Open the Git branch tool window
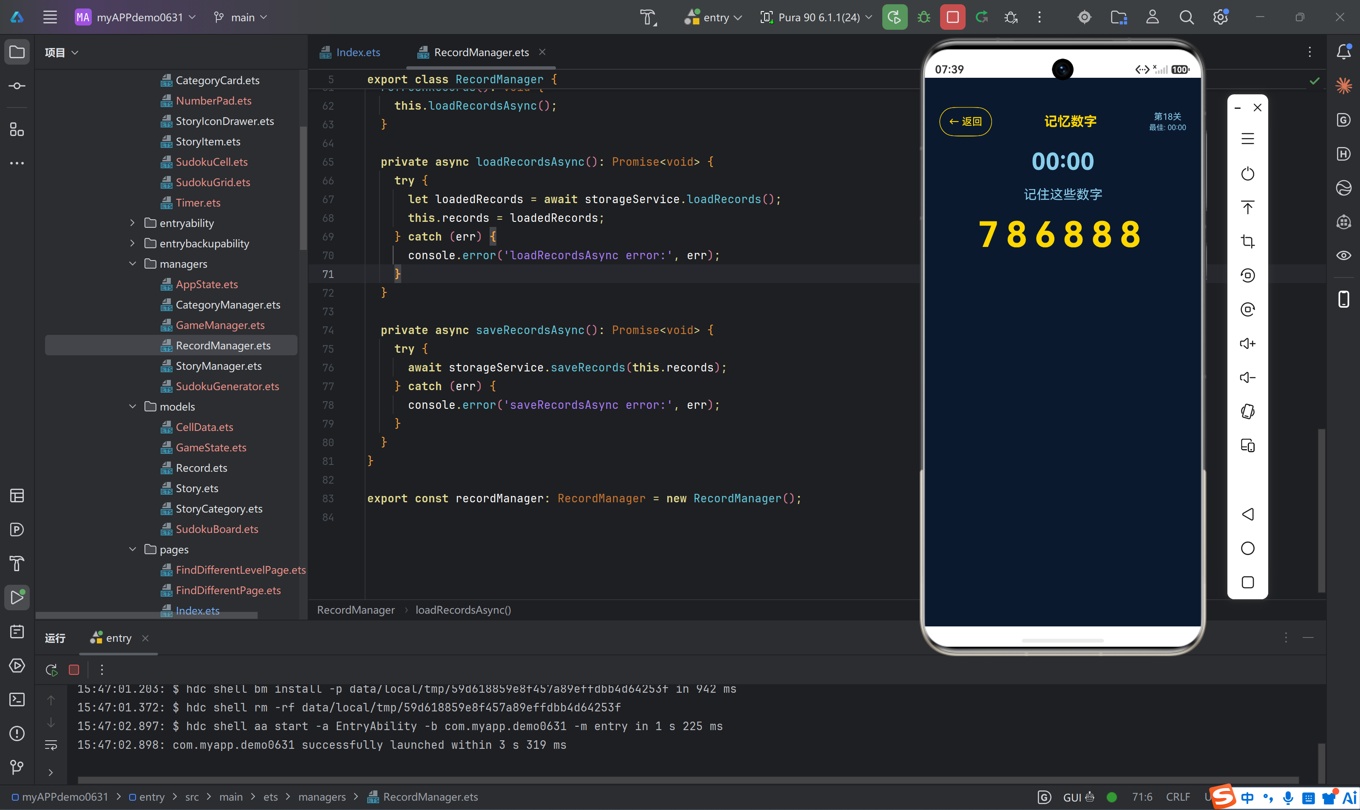 tap(17, 767)
